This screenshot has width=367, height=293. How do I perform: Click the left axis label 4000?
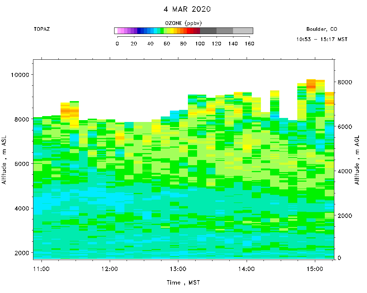pos(22,208)
